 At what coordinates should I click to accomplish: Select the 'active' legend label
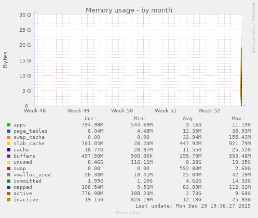(x=23, y=194)
